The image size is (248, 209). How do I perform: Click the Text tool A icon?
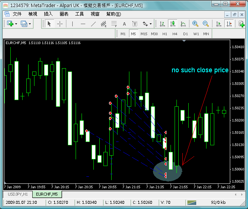tap(124, 24)
